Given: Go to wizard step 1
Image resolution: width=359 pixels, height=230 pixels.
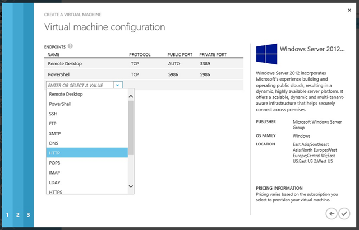Looking at the screenshot, I should pos(7,215).
